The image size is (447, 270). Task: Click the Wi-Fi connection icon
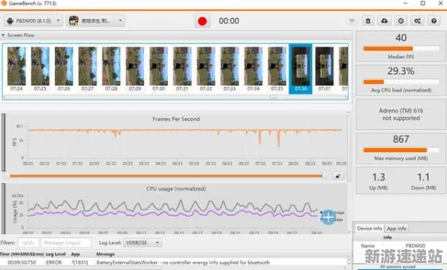[x=352, y=21]
